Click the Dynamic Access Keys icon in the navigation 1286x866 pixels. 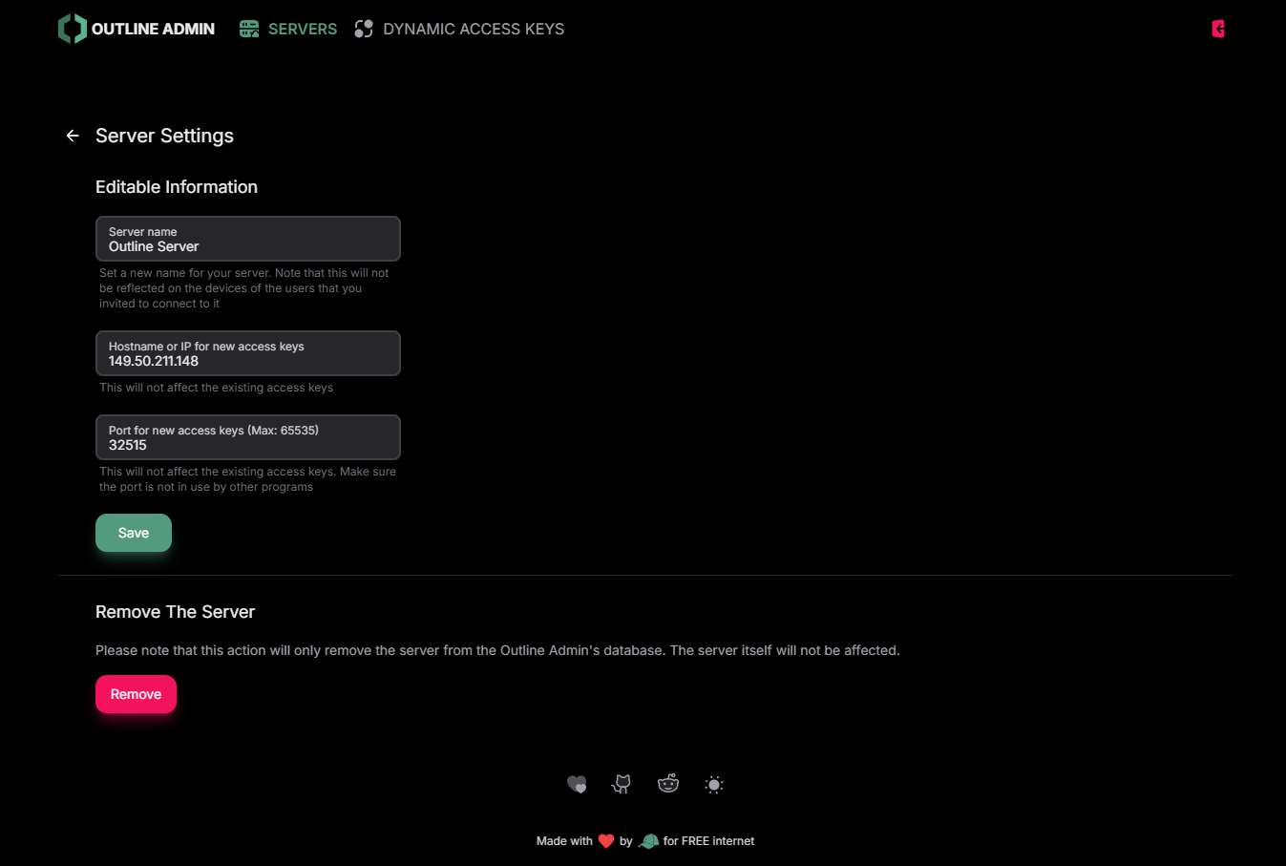(364, 29)
